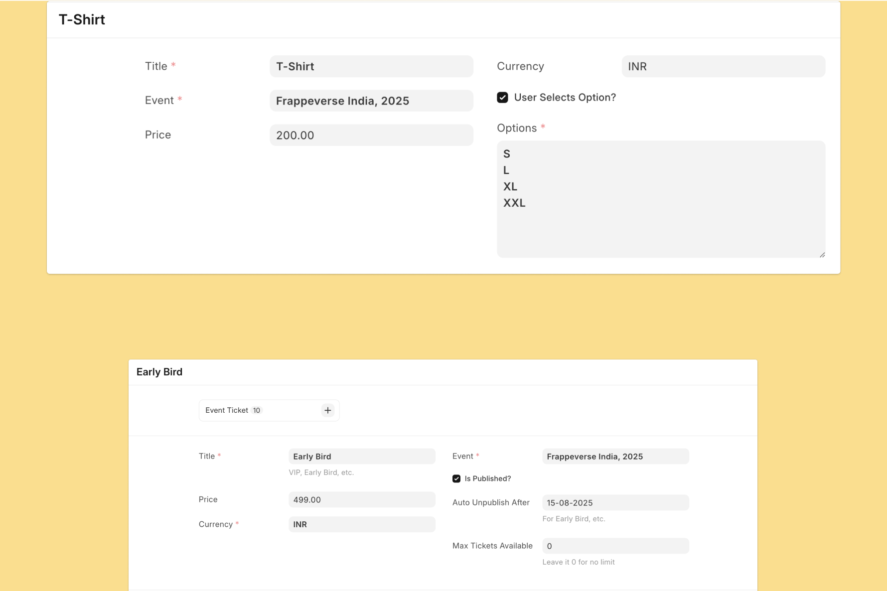Edit the Price field showing 499.00

click(x=362, y=499)
